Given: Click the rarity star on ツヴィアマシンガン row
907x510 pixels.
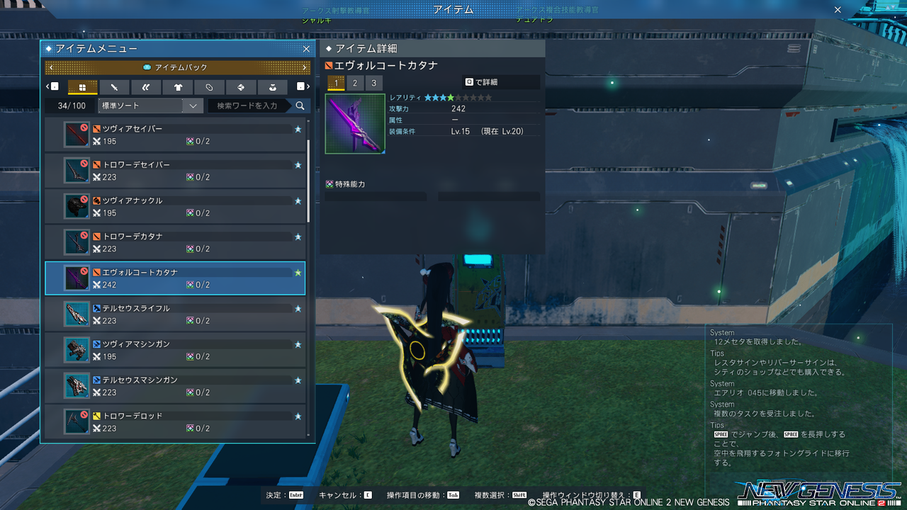Looking at the screenshot, I should (x=298, y=344).
